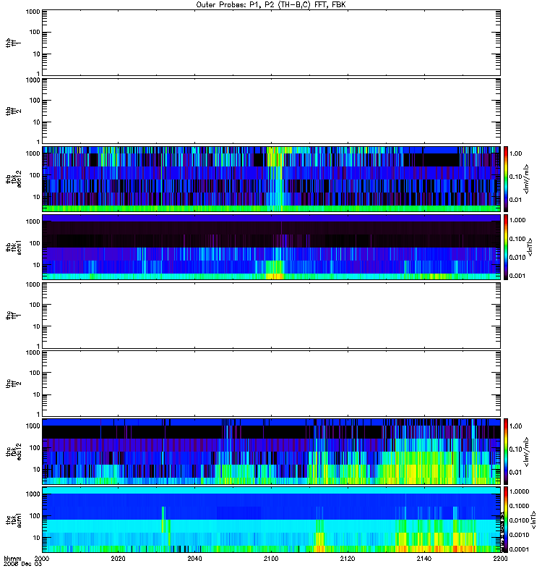Click the '2008 Dec 03' date label
The width and height of the screenshot is (542, 579).
tap(22, 565)
